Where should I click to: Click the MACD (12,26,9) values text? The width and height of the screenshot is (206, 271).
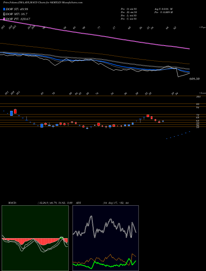[x=55, y=202]
